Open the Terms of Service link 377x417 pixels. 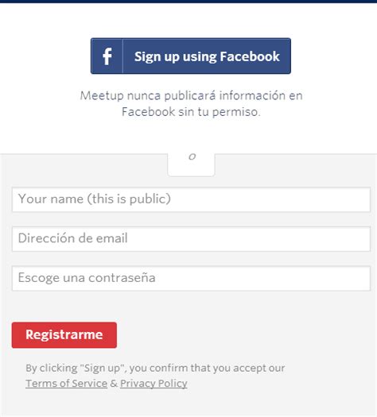[x=66, y=384]
